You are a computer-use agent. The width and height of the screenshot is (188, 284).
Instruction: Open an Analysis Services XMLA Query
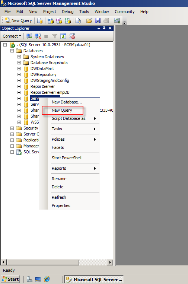pyautogui.click(x=68, y=20)
